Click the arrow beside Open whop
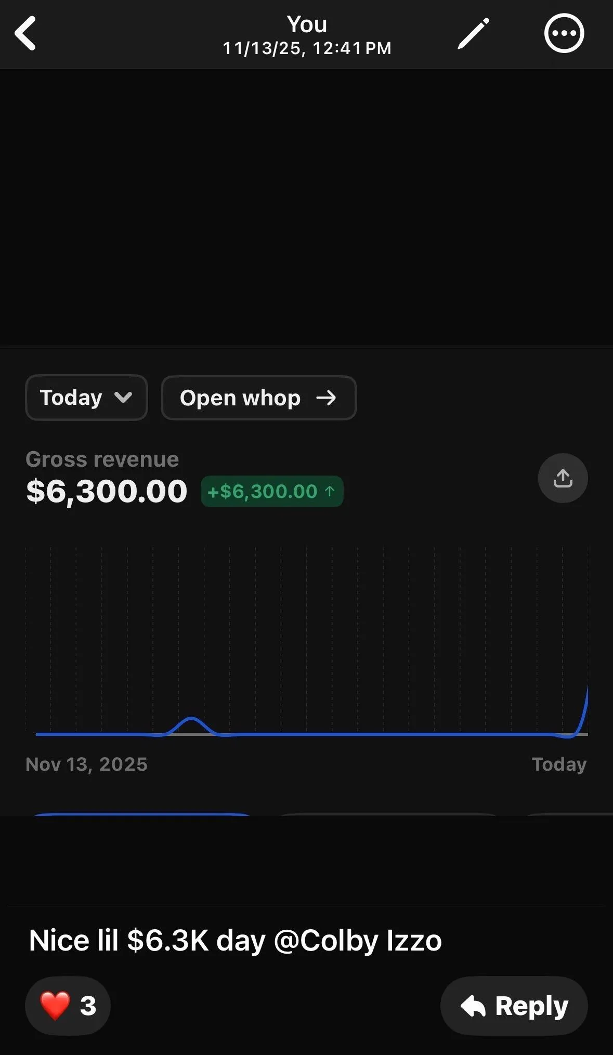613x1055 pixels. click(327, 398)
